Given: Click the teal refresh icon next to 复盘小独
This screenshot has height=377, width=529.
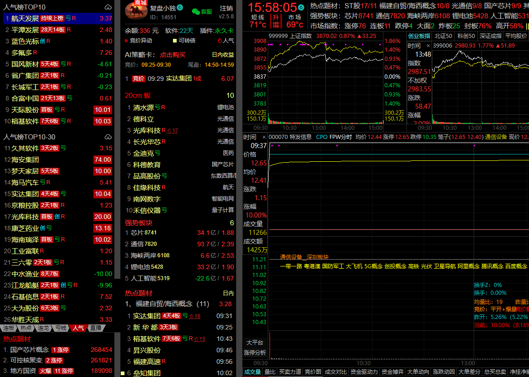Looking at the screenshot, I should click(180, 8).
